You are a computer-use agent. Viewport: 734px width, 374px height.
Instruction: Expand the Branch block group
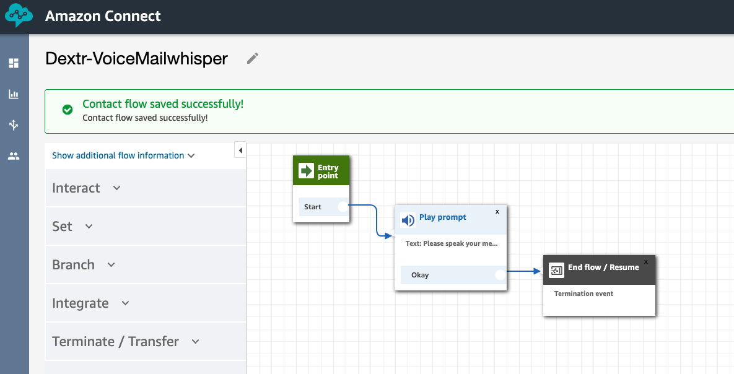pos(146,264)
